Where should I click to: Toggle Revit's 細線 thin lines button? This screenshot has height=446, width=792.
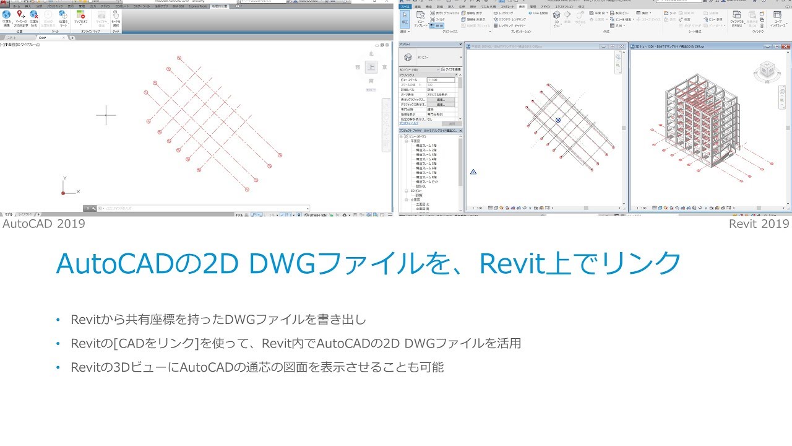[x=437, y=26]
